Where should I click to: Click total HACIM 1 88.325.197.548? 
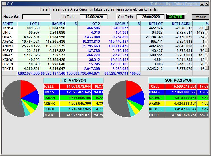click(53, 73)
